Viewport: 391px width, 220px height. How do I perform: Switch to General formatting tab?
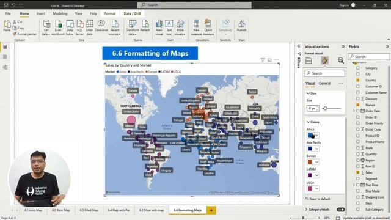[x=324, y=84]
